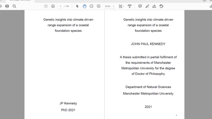The width and height of the screenshot is (212, 119).
Task: Zoom out with the minus icon
Action: pyautogui.click(x=92, y=6)
